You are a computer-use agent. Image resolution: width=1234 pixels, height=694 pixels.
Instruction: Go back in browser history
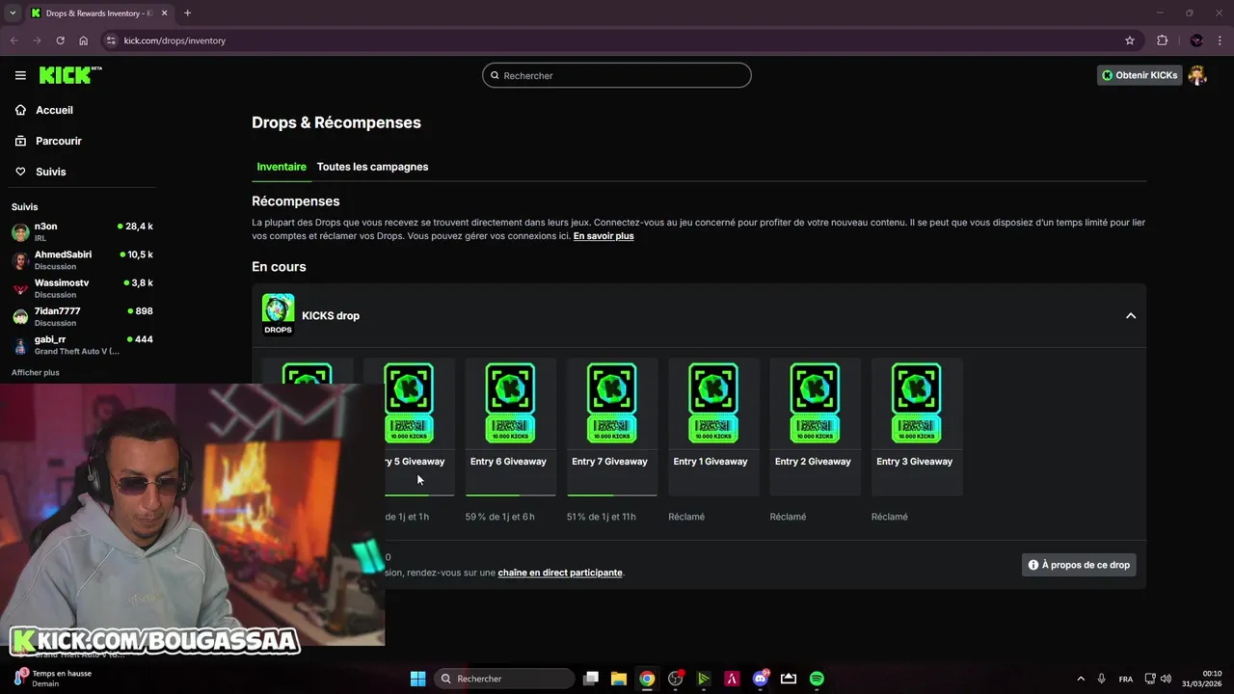(x=14, y=40)
